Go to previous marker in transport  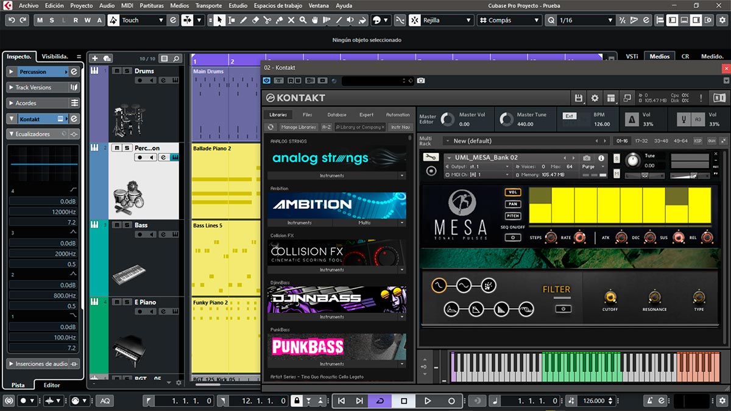click(x=341, y=401)
